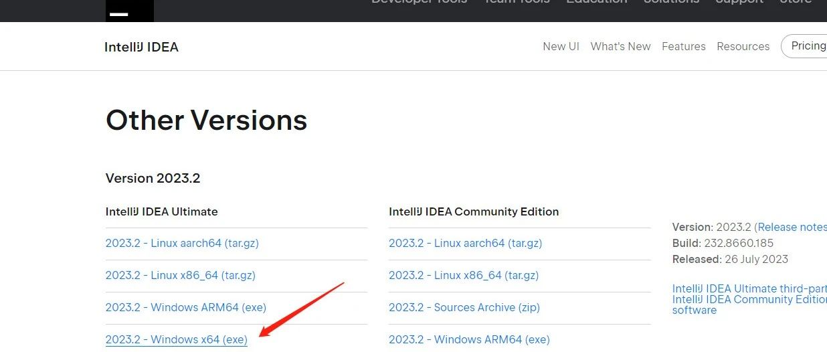Open the New UI tab
Screen dimensions: 827x352
(x=561, y=46)
